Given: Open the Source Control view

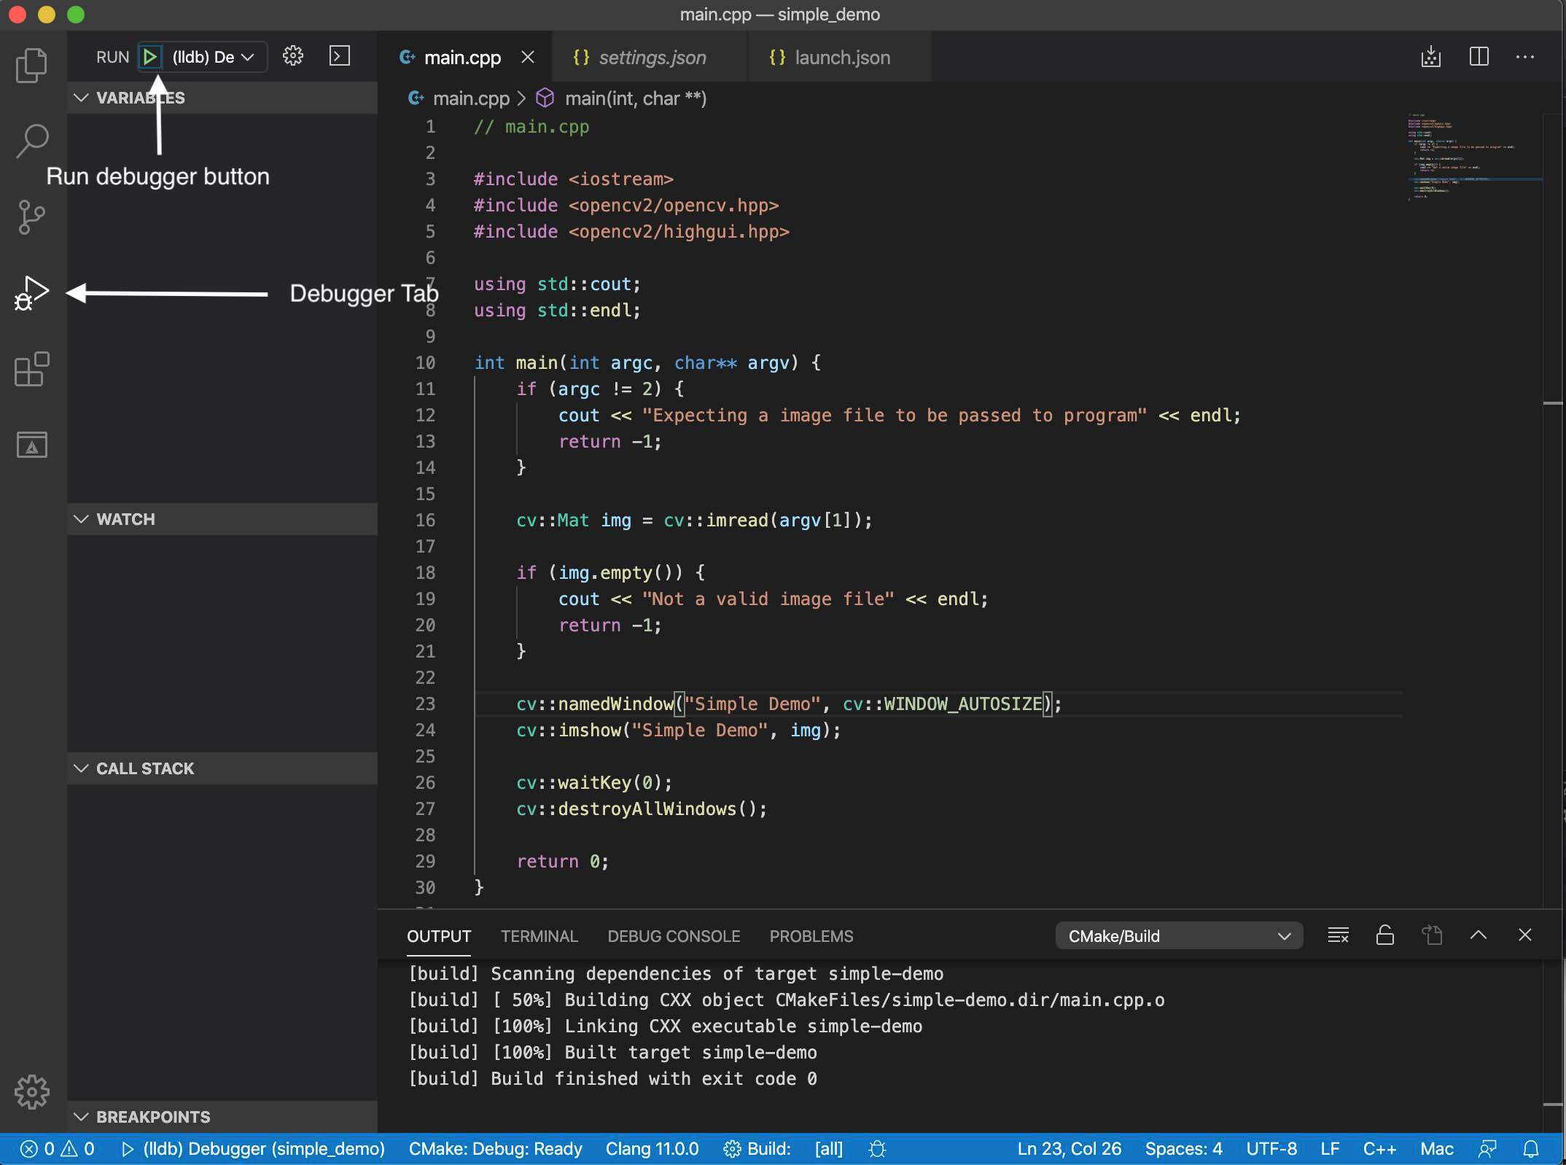Looking at the screenshot, I should coord(32,217).
